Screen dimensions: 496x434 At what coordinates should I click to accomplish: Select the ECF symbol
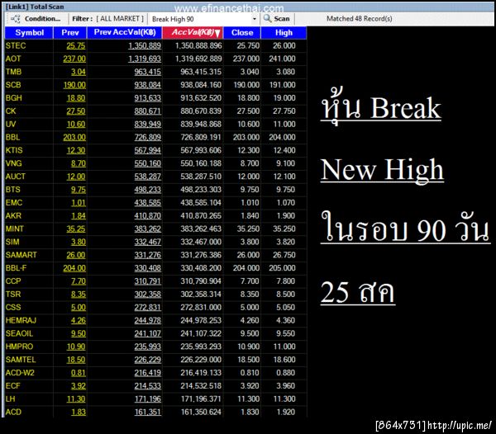pos(12,386)
